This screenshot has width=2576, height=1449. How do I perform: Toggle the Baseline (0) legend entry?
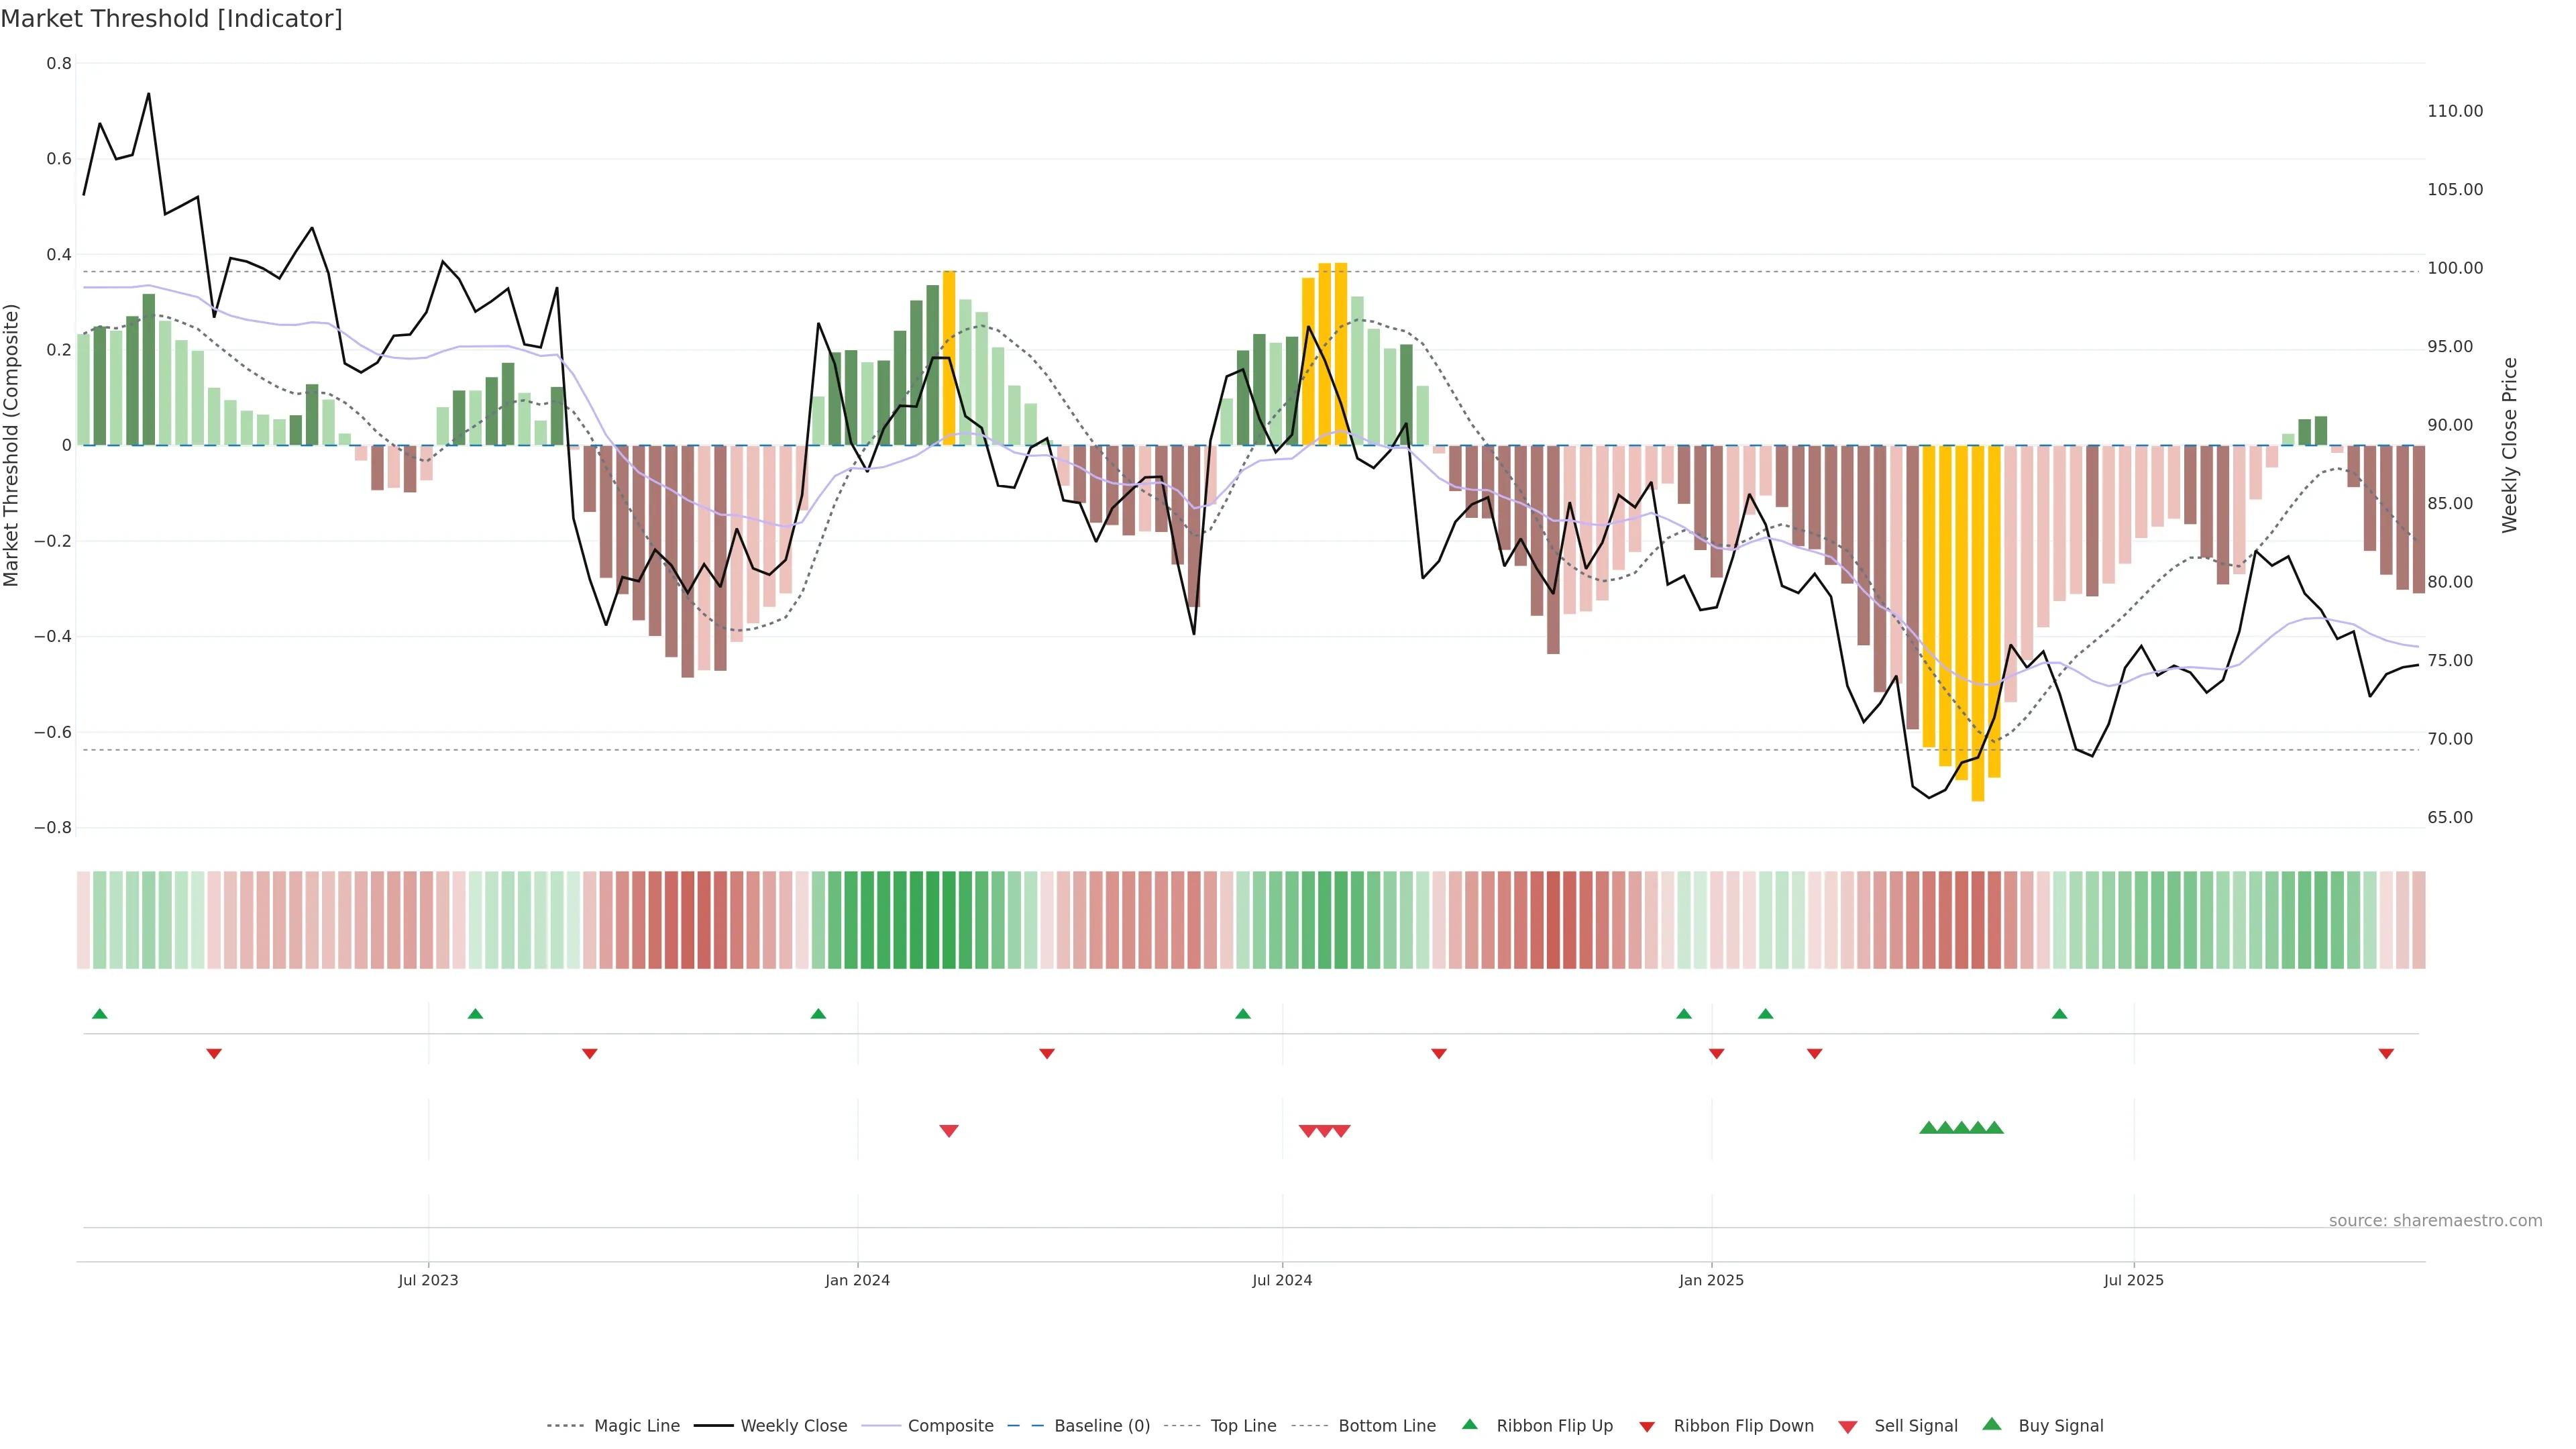(x=1102, y=1426)
